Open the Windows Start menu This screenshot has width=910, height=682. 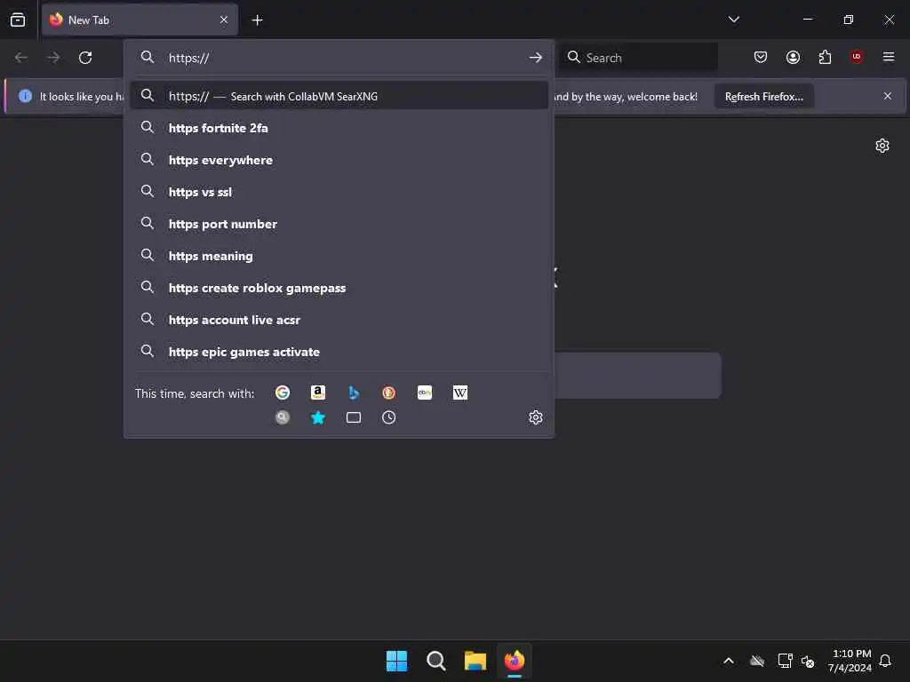pos(397,661)
